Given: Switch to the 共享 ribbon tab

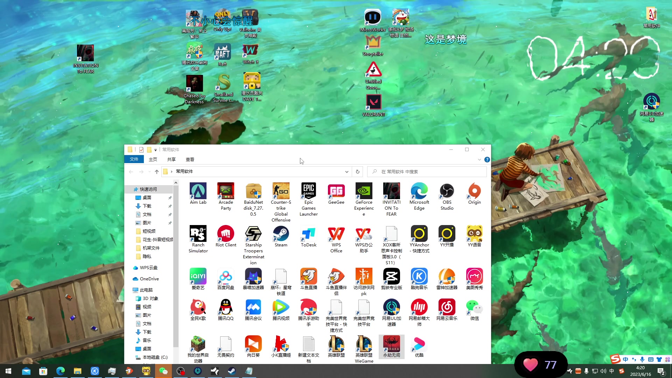Looking at the screenshot, I should click(x=171, y=159).
